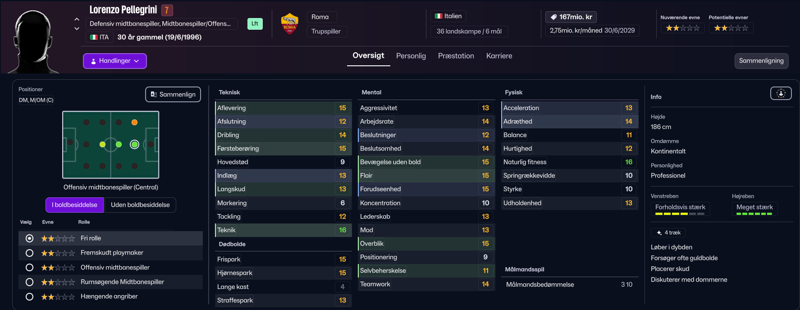Open the Karriere tab
This screenshot has height=310, width=800.
click(x=499, y=56)
